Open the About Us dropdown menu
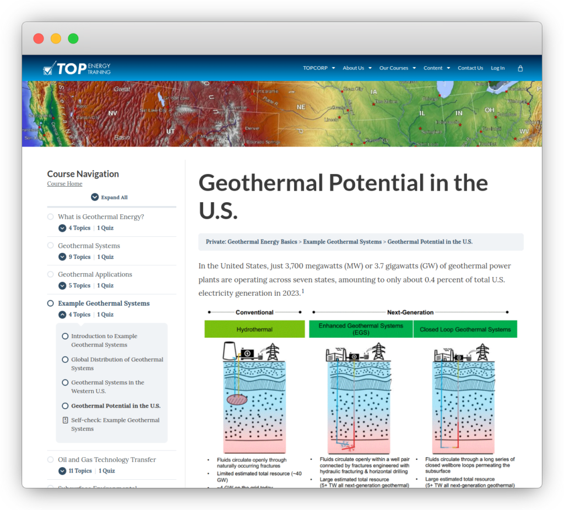The height and width of the screenshot is (510, 564). [x=357, y=68]
